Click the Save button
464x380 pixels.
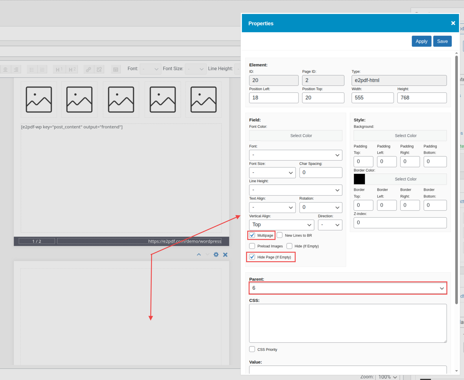point(442,41)
